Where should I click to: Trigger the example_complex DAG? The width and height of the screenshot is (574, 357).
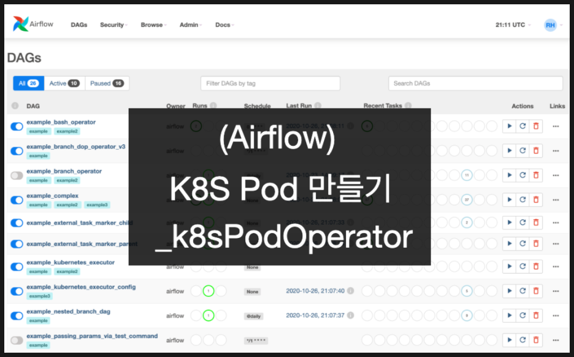click(509, 200)
